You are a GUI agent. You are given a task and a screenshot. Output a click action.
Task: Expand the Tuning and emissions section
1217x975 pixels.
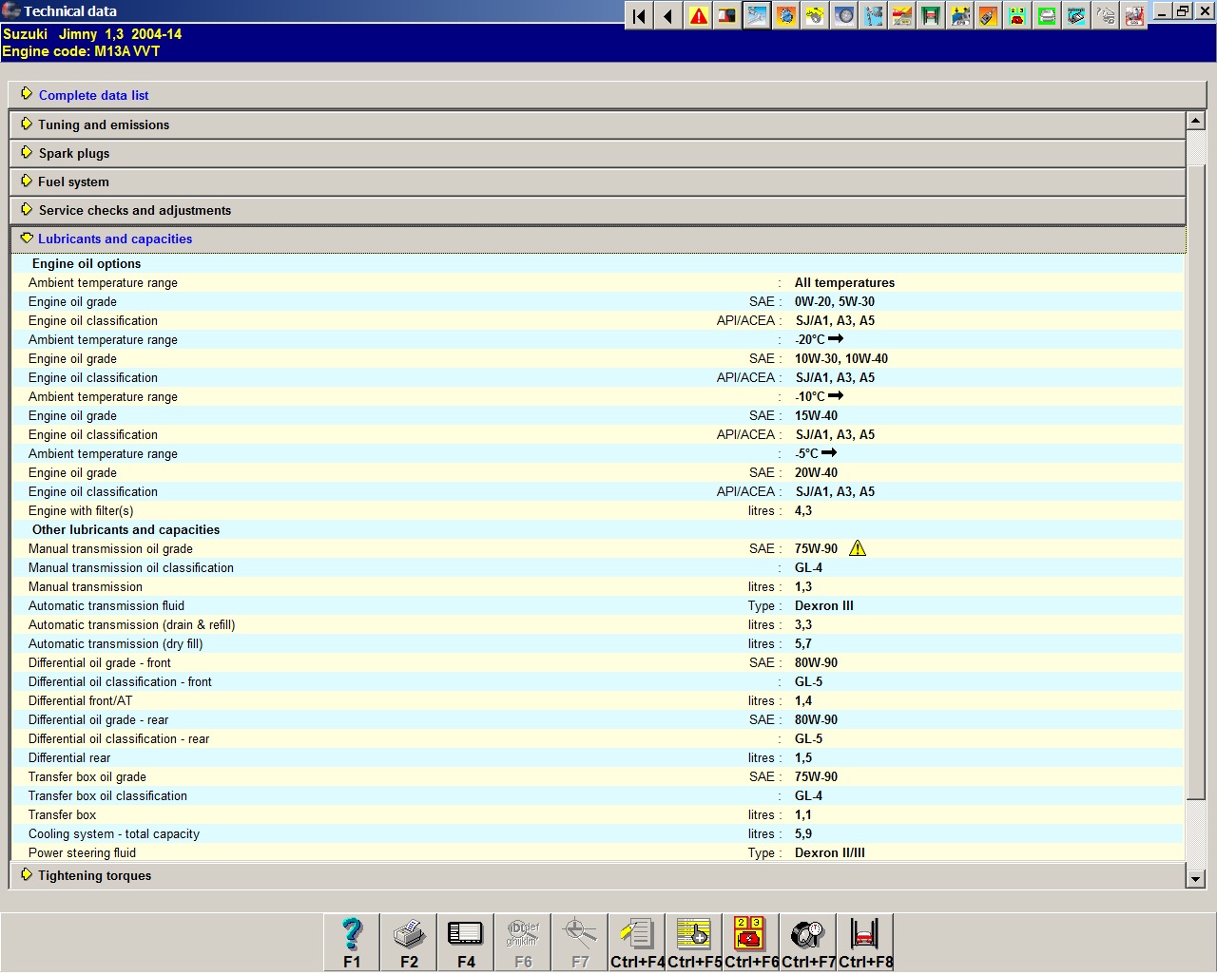click(x=104, y=124)
